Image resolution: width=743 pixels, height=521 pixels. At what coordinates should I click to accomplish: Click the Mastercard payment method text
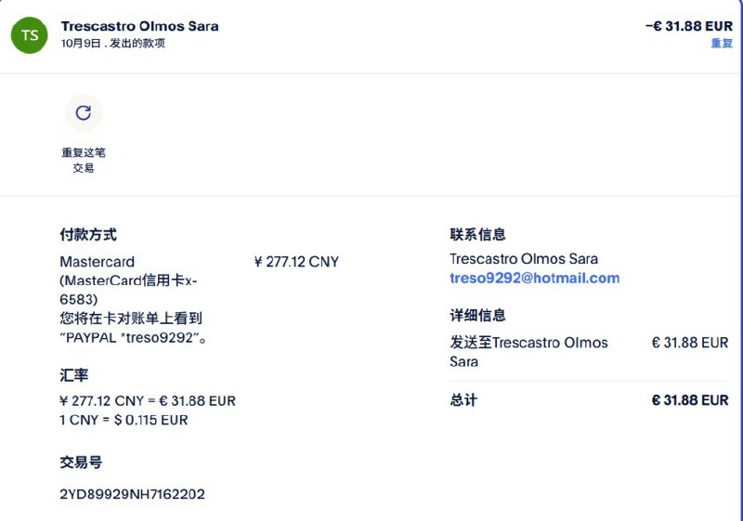click(x=98, y=262)
